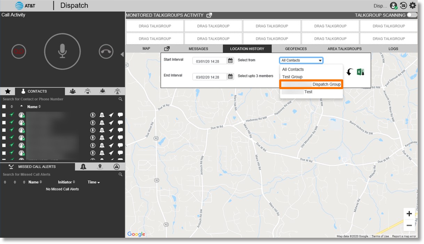Click the contact search magnifier icon
Image resolution: width=424 pixels, height=244 pixels.
tap(120, 99)
